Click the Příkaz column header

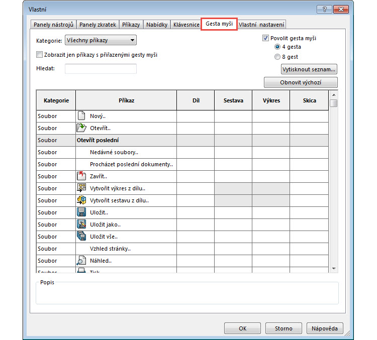click(x=126, y=100)
